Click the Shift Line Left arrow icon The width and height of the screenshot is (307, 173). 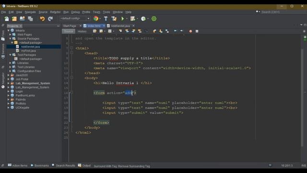coord(175,31)
